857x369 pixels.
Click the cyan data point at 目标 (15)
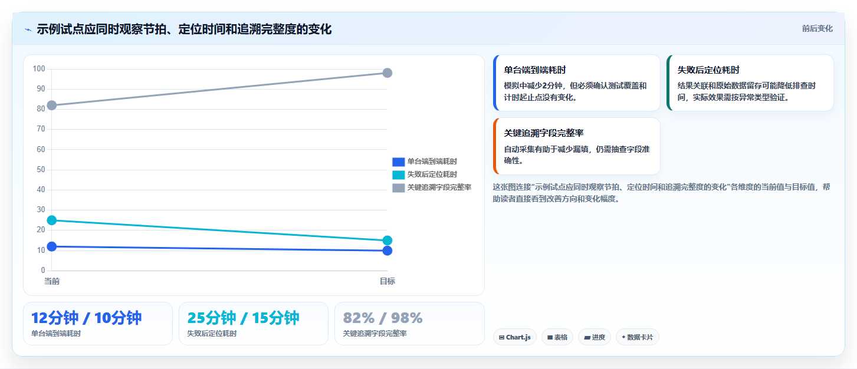(388, 240)
